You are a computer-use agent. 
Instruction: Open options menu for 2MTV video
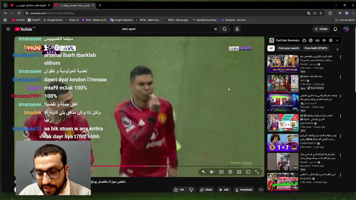[340, 77]
